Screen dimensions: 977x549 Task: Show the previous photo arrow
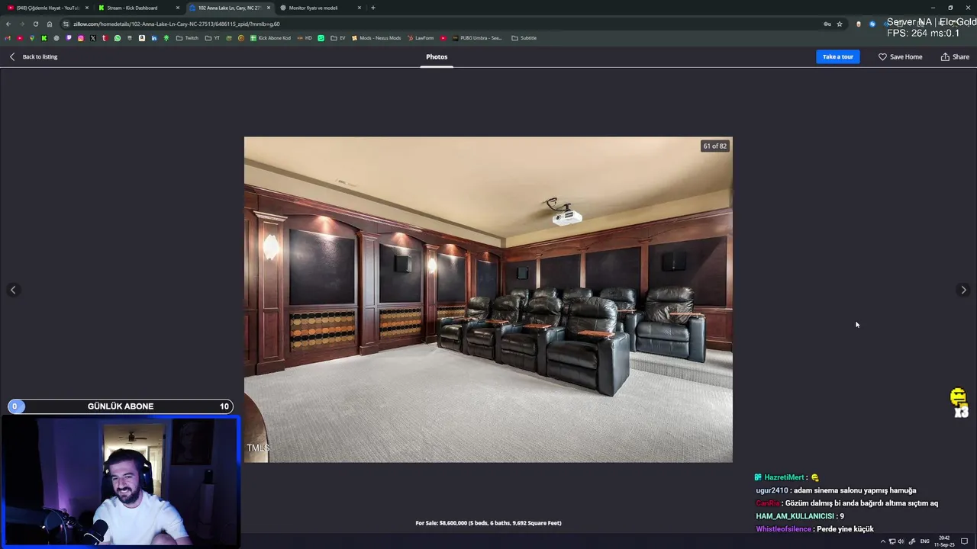13,290
